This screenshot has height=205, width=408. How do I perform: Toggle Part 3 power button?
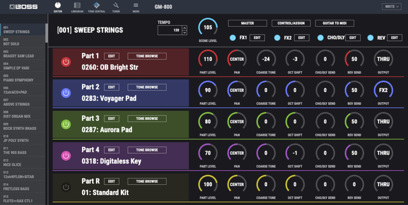click(66, 124)
